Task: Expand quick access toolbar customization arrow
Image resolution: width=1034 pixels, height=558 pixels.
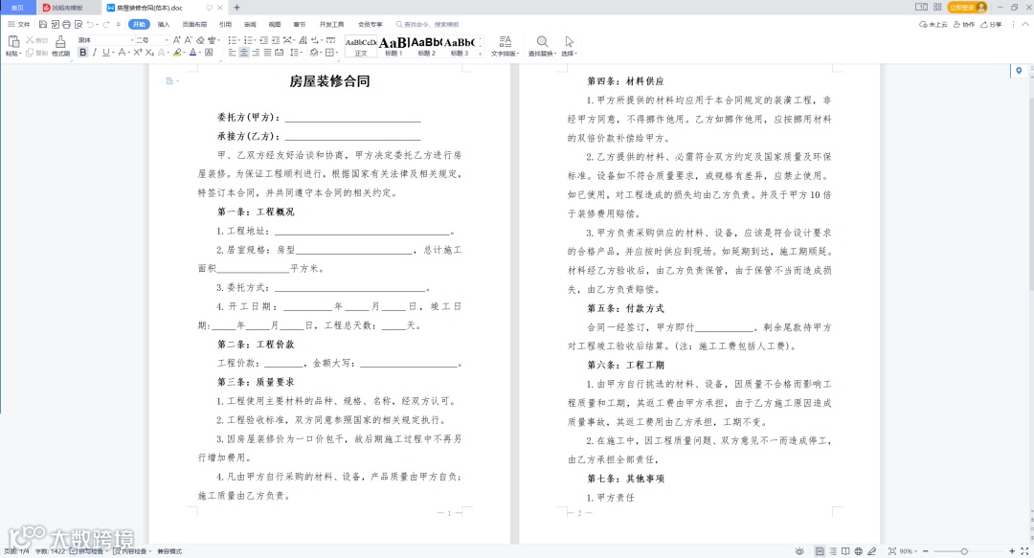Action: (x=118, y=24)
